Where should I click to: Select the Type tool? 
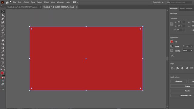pyautogui.click(x=3, y=33)
